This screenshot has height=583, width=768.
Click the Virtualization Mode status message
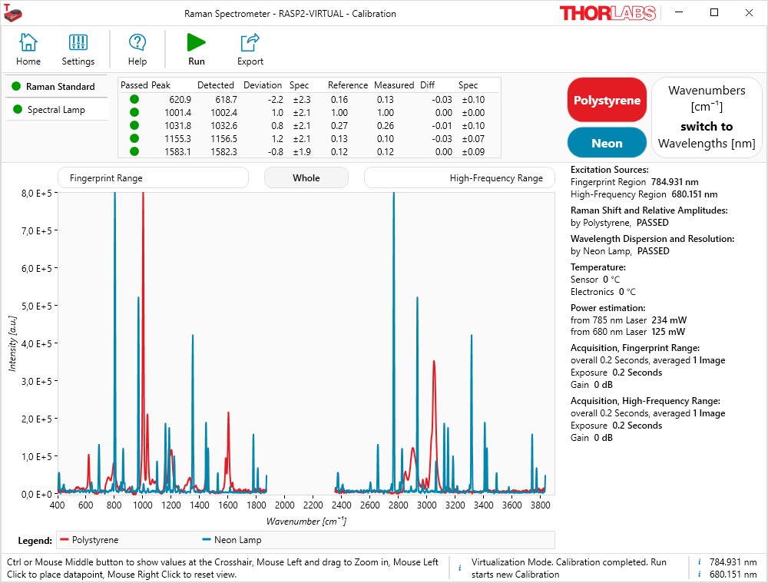coord(568,568)
